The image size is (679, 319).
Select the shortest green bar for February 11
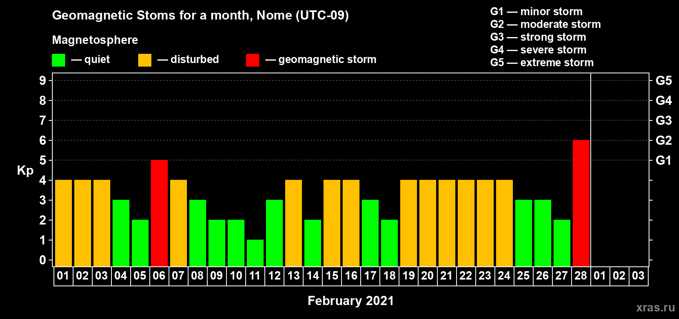click(x=255, y=253)
